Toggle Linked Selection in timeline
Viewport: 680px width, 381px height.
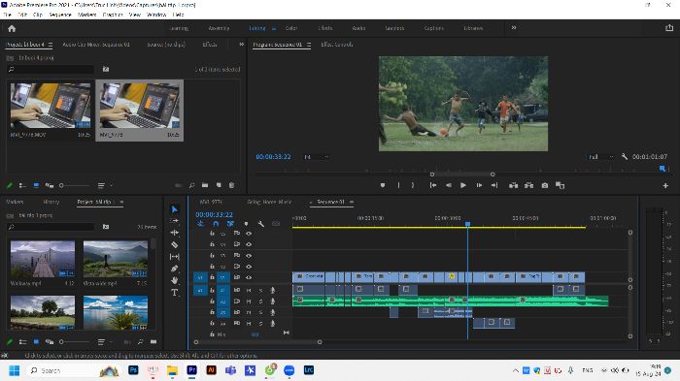point(230,224)
